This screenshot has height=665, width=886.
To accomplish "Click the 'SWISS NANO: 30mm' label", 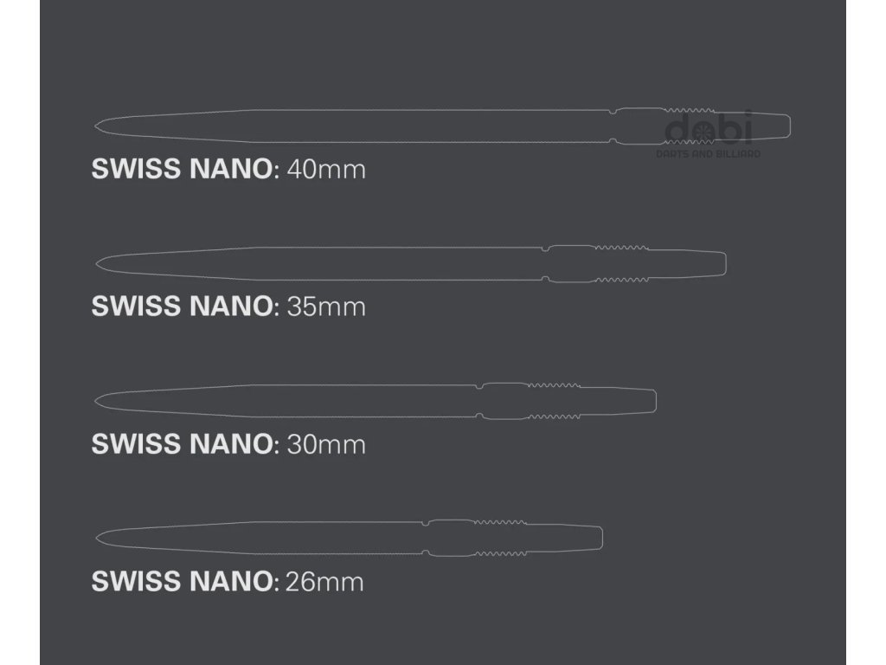I will (x=228, y=444).
